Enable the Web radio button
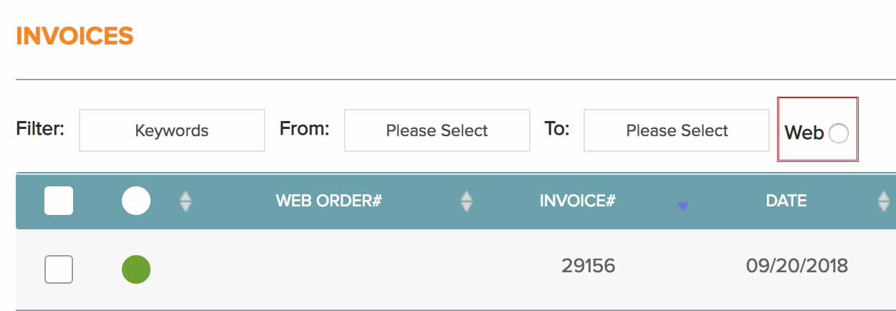Viewport: 896px width, 311px height. pos(838,133)
